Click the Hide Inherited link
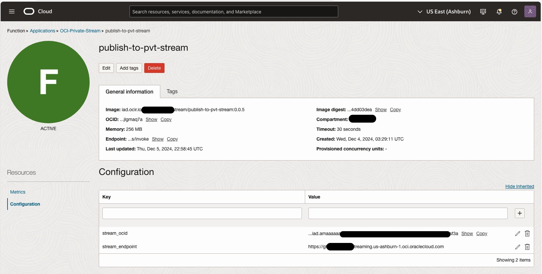 pos(520,186)
